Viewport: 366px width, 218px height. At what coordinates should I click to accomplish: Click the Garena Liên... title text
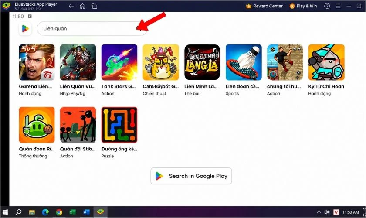pos(35,86)
